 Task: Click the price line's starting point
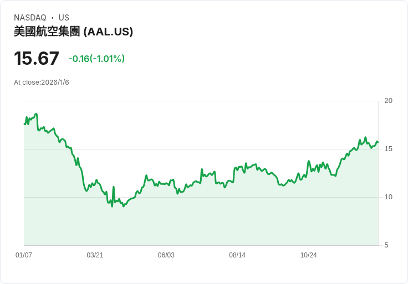24,123
